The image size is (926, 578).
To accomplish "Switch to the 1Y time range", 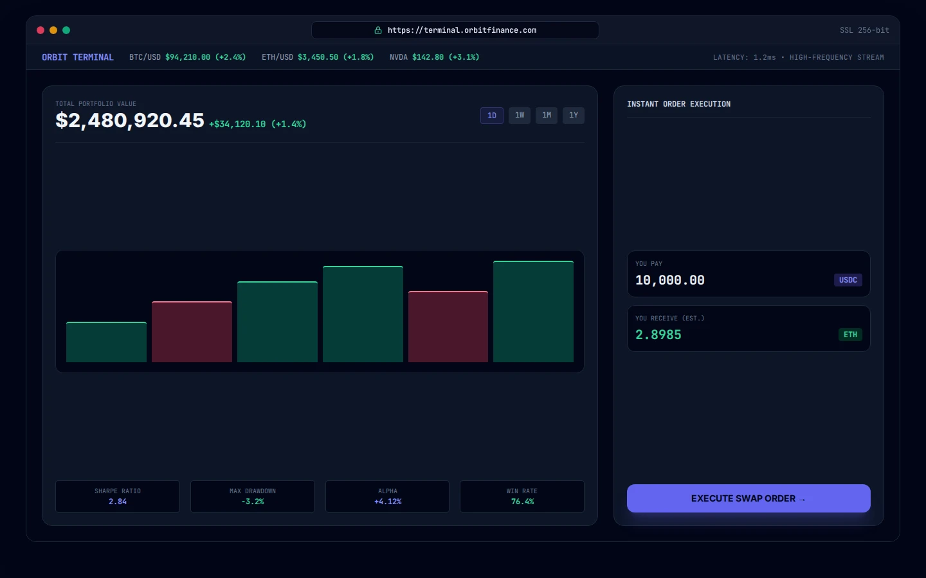I will click(x=574, y=116).
